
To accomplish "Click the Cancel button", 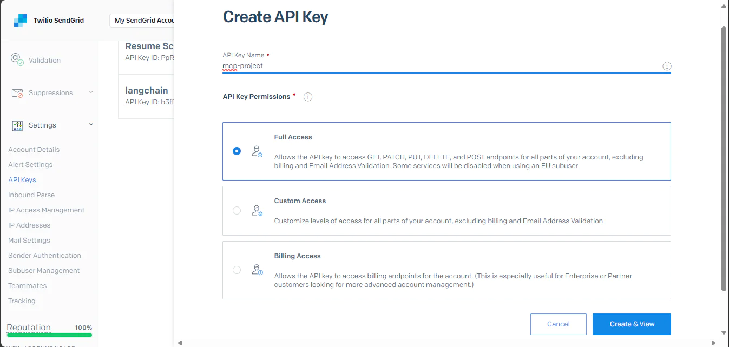I will coord(558,324).
